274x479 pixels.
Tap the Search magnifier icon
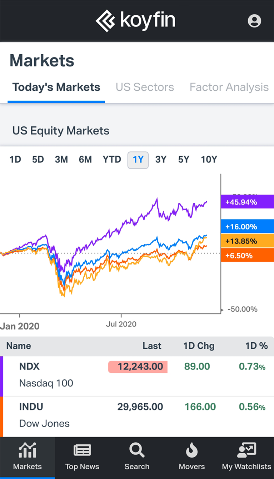click(137, 450)
